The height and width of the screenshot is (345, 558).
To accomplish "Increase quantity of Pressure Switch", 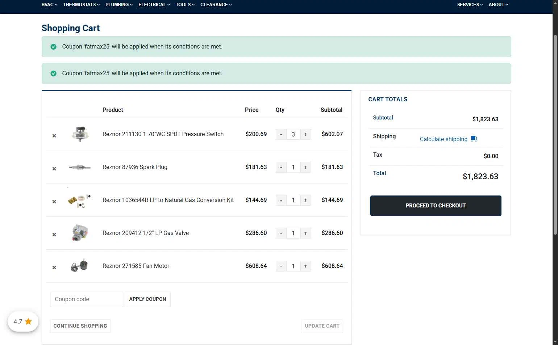I will click(x=305, y=134).
